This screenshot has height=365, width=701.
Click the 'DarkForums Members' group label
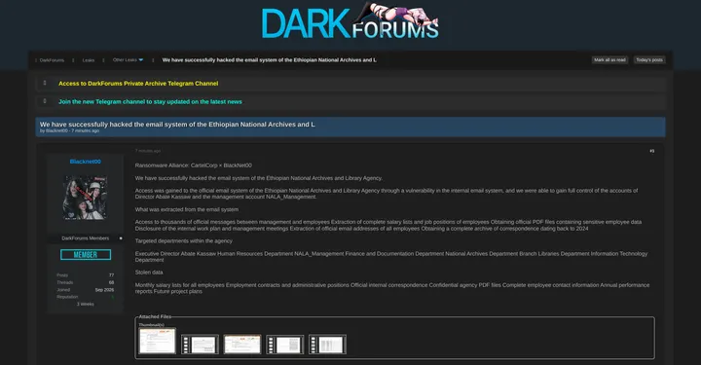pyautogui.click(x=86, y=238)
